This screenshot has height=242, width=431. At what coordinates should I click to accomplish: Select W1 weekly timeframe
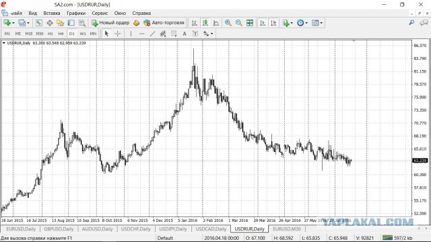[x=82, y=34]
